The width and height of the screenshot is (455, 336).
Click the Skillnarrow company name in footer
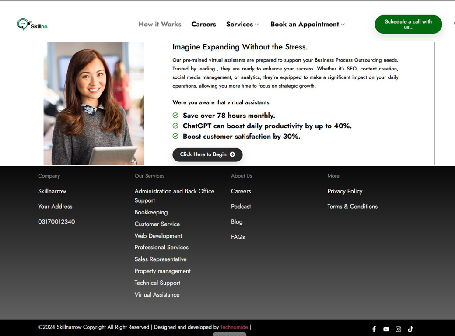click(52, 191)
